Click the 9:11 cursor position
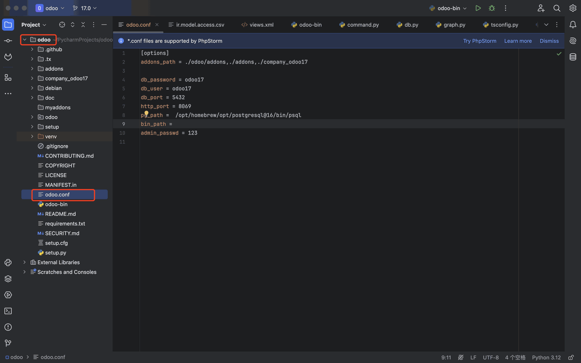This screenshot has width=581, height=363. [446, 358]
